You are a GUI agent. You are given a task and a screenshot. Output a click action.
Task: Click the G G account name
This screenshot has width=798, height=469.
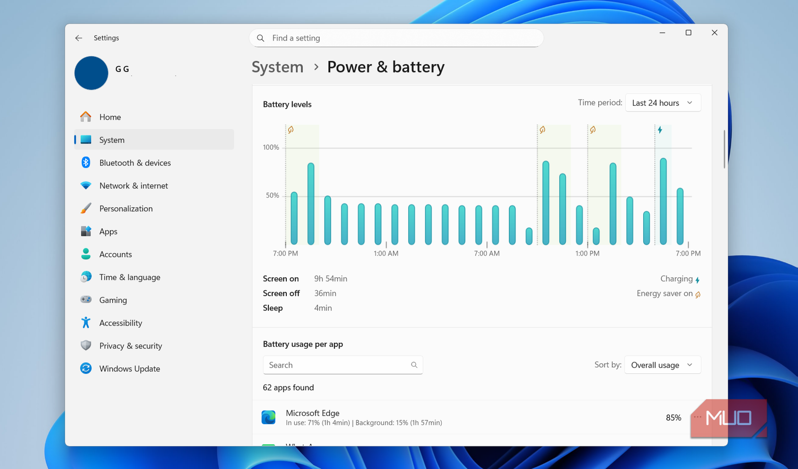click(122, 69)
